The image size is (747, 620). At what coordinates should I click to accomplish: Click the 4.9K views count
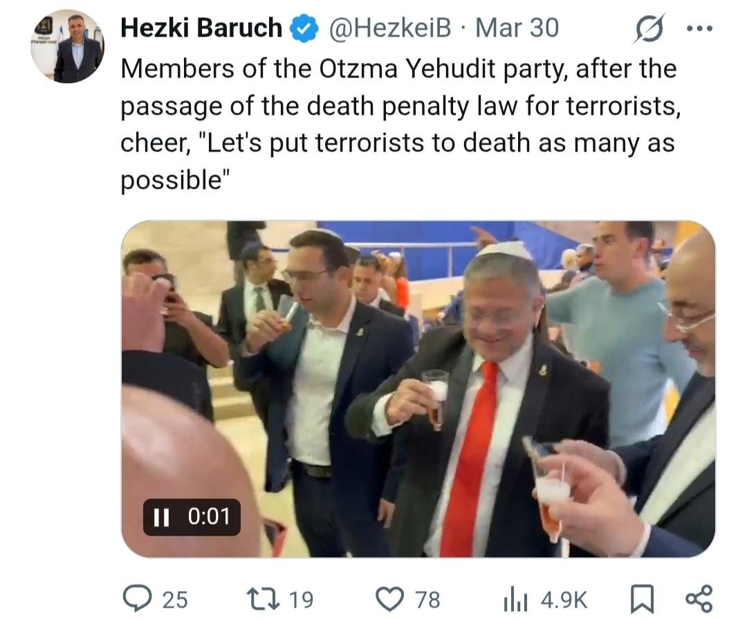pos(564,600)
